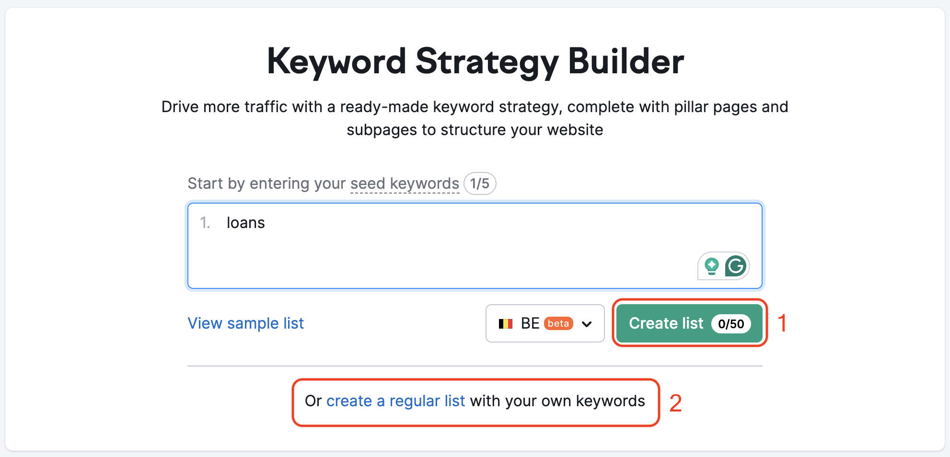Click the keyword text loans

click(x=245, y=223)
